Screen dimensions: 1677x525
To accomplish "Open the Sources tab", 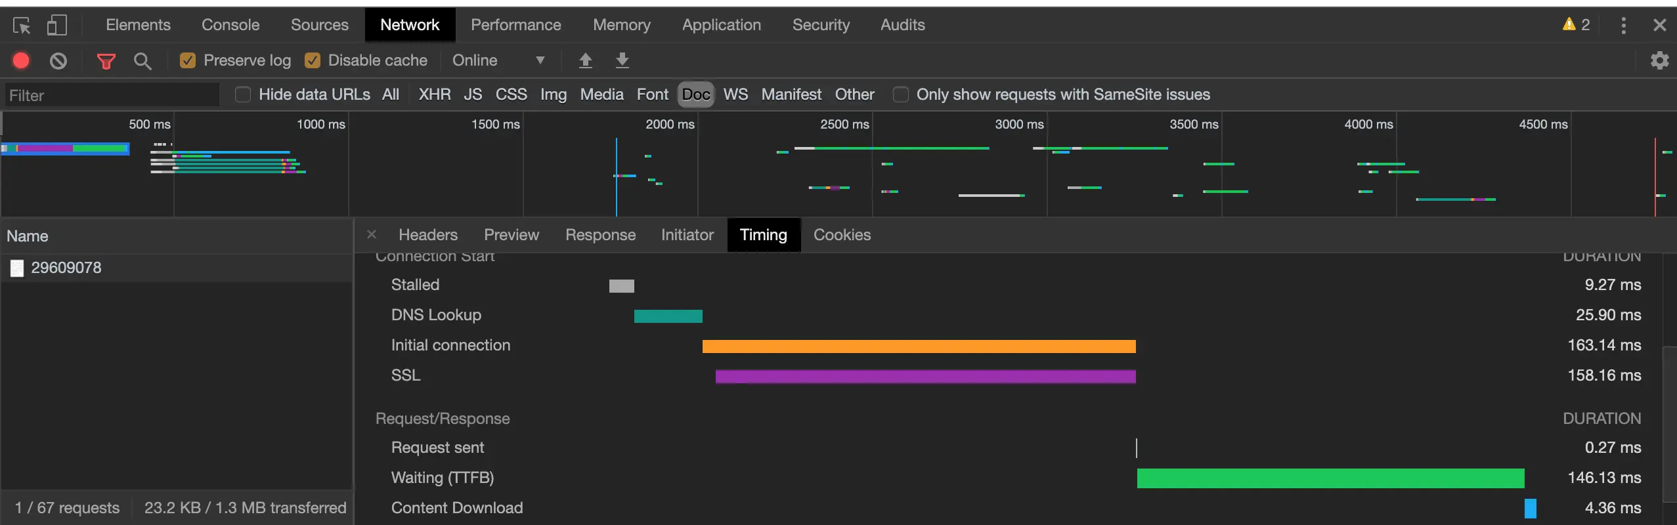I will click(320, 25).
